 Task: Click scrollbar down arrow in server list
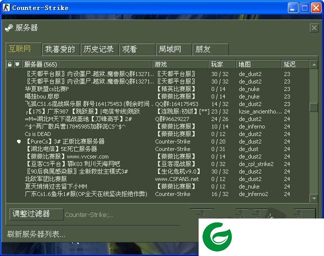point(314,198)
